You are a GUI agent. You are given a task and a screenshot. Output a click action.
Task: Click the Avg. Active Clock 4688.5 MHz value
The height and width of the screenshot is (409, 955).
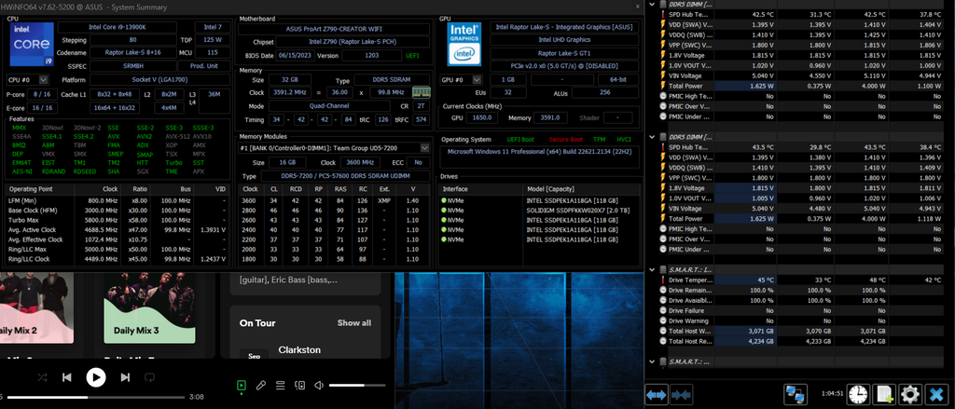[x=103, y=229]
